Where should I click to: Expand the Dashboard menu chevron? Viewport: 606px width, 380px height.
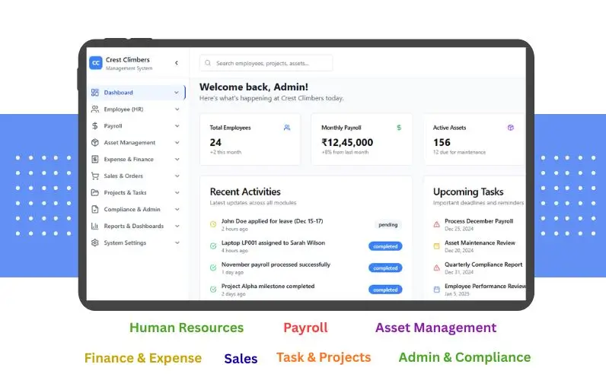176,93
